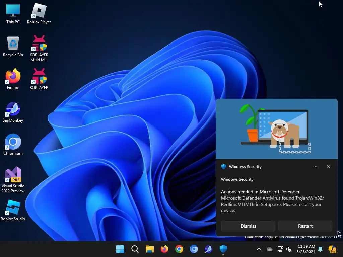Click the OneDrive cloud tray icon
This screenshot has height=257, width=343.
(270, 249)
